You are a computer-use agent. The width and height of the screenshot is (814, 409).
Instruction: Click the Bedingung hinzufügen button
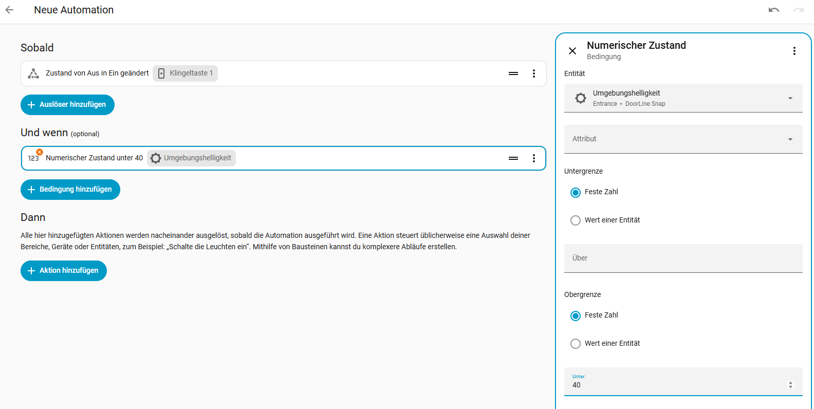pos(70,190)
